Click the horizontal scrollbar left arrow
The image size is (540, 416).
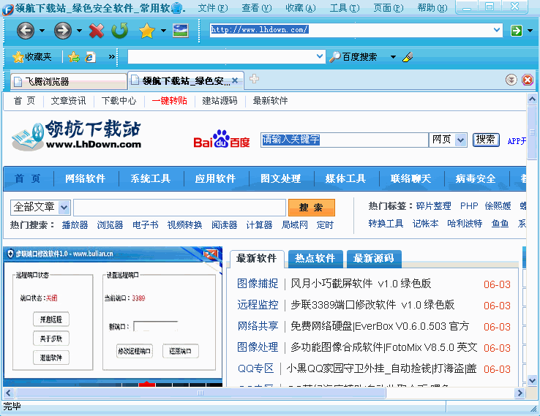(x=8, y=393)
